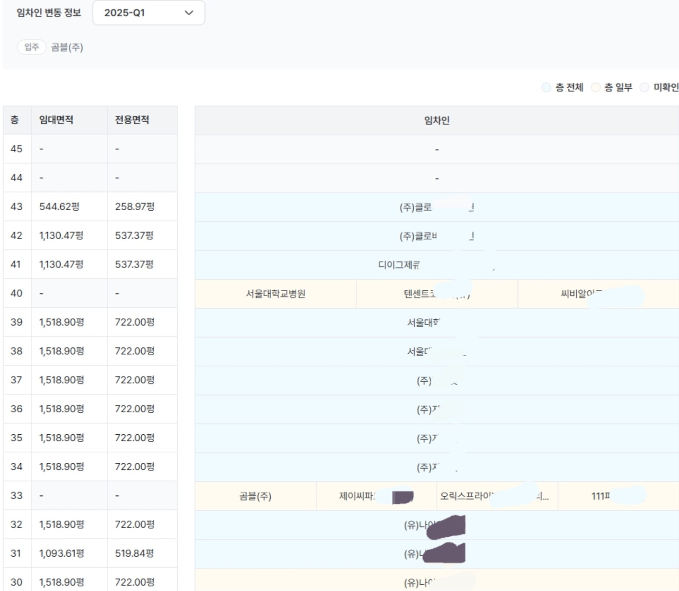Click 544.62평 rental area for floor 43

[x=59, y=206]
